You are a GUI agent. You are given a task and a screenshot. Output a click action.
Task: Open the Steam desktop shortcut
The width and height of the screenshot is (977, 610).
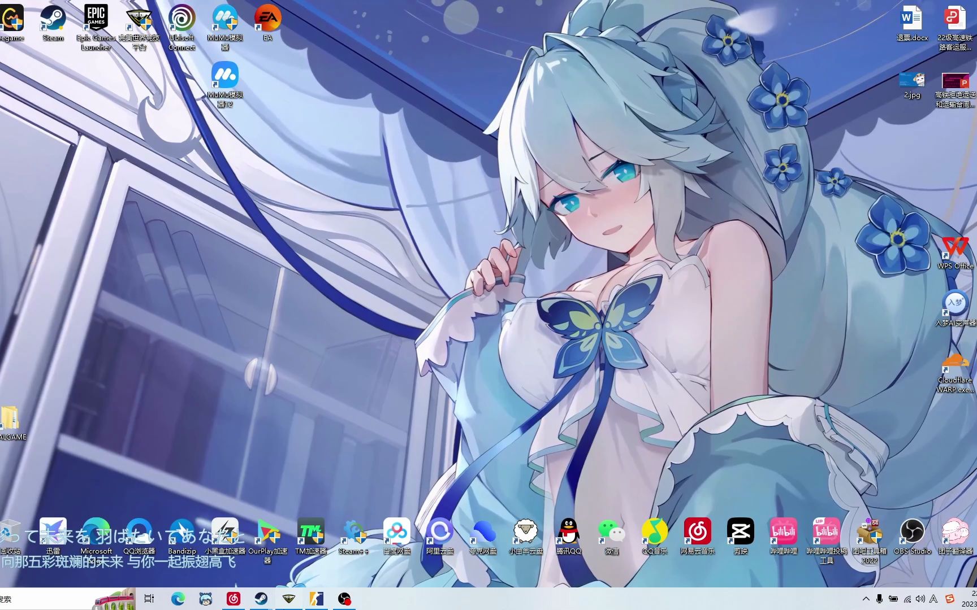pyautogui.click(x=53, y=23)
